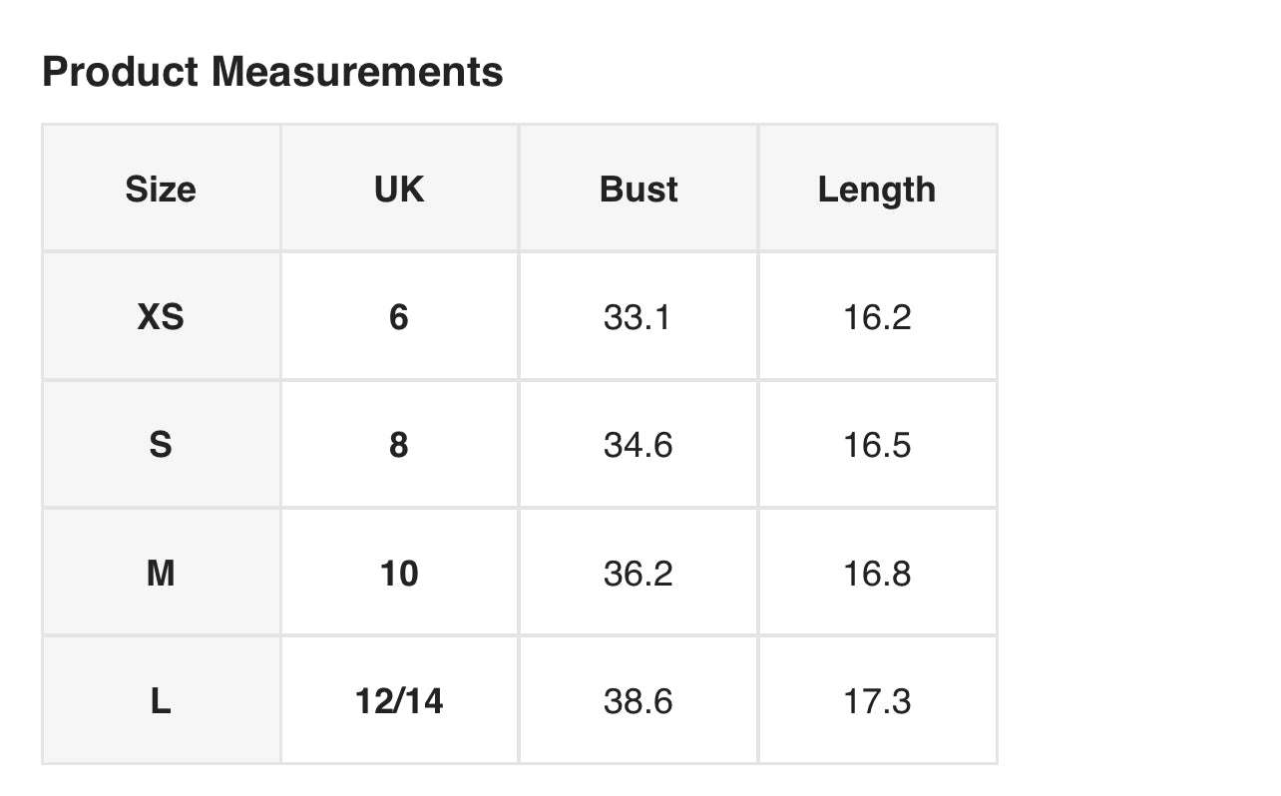Click the Product Measurements heading
Viewport: 1281px width, 796px height.
[272, 72]
